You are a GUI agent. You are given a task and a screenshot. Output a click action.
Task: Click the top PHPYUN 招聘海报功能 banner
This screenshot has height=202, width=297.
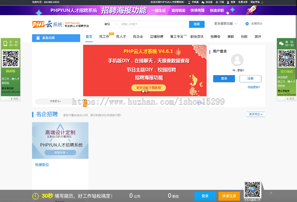148,11
